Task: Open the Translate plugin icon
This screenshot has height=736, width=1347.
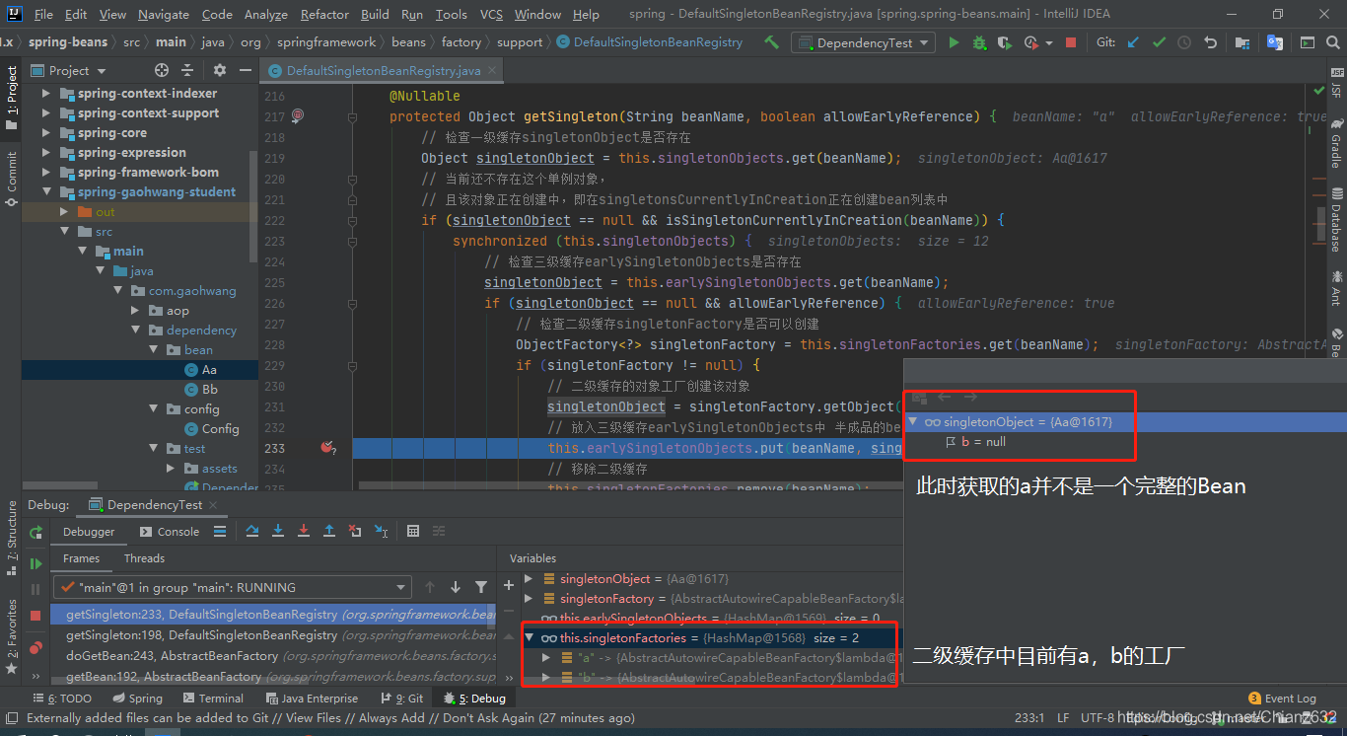Action: (1275, 42)
